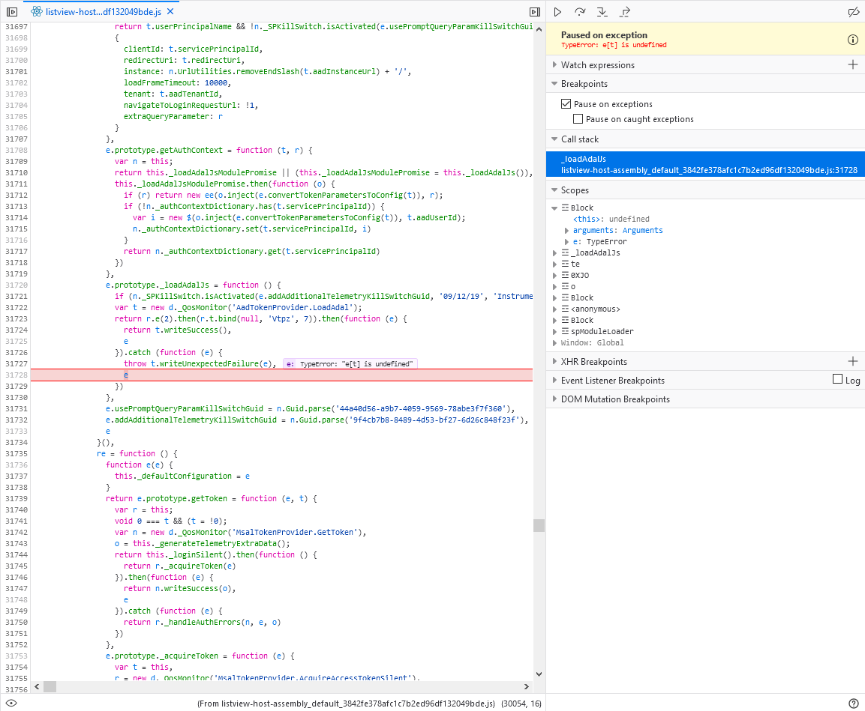Select the _loadAdalJs call stack frame

coord(705,164)
